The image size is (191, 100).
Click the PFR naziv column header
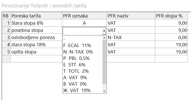coord(131,16)
